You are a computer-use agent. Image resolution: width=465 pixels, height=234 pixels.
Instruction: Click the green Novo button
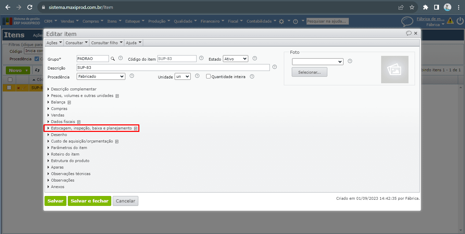click(18, 70)
